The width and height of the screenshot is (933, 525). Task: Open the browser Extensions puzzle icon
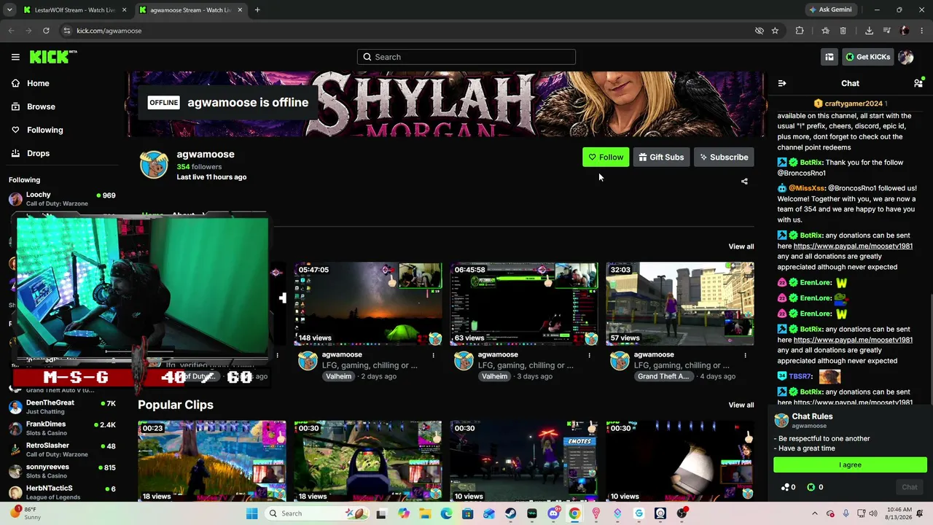[x=800, y=31]
